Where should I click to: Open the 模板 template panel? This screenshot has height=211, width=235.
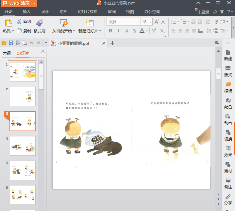(228, 84)
